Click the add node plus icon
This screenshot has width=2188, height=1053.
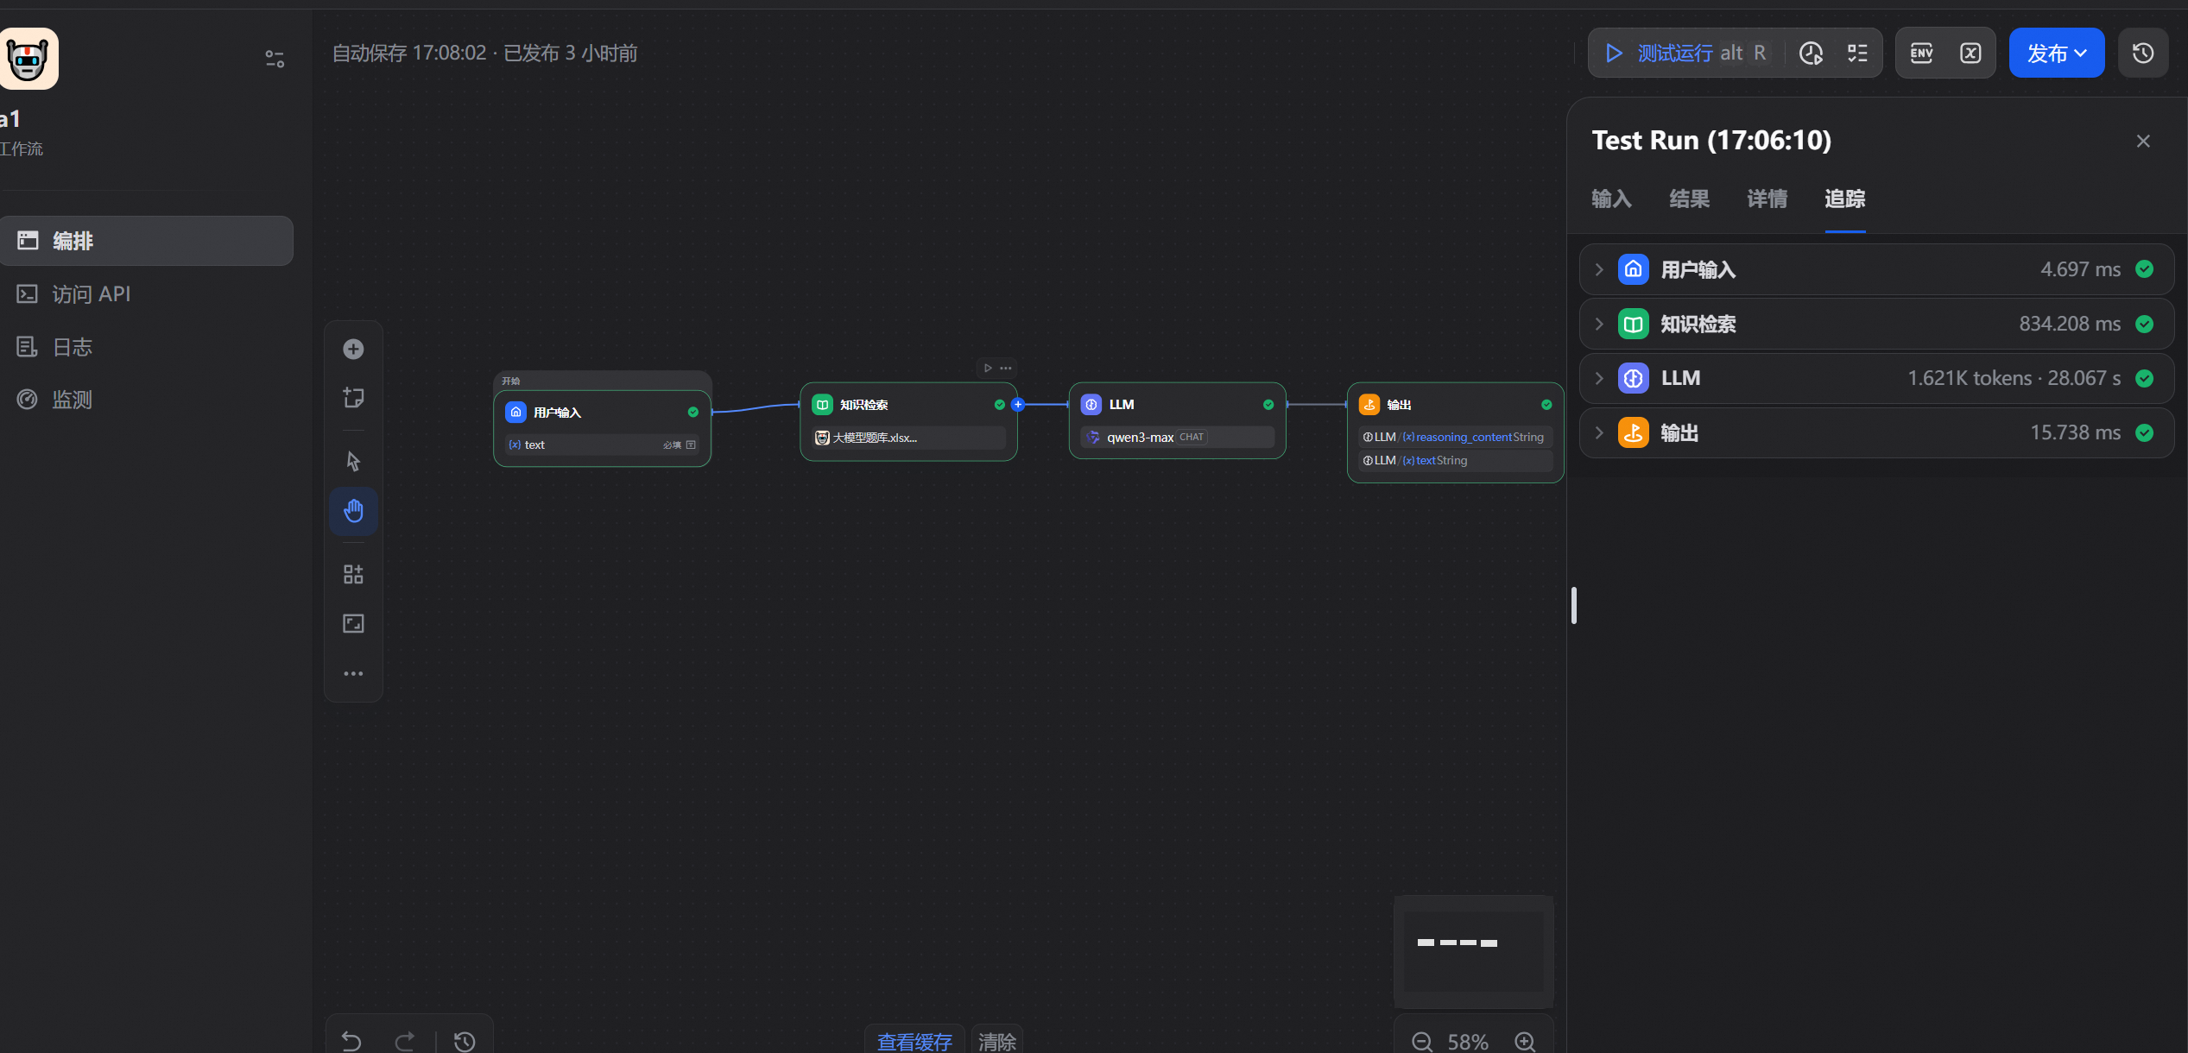[353, 349]
